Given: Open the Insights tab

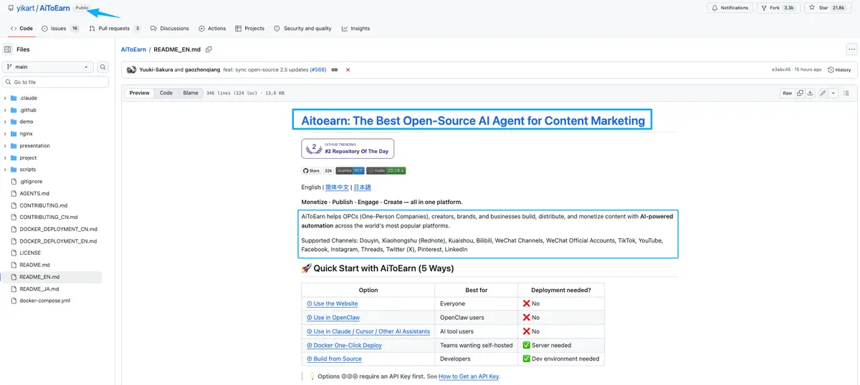Looking at the screenshot, I should (356, 29).
